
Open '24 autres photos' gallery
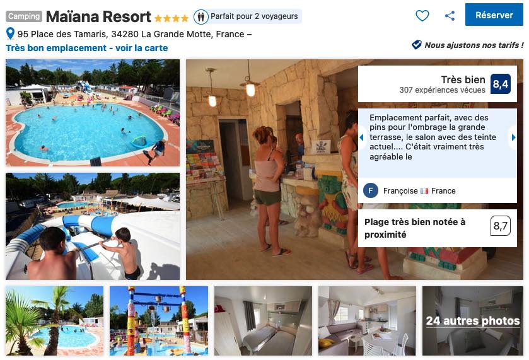click(x=473, y=320)
